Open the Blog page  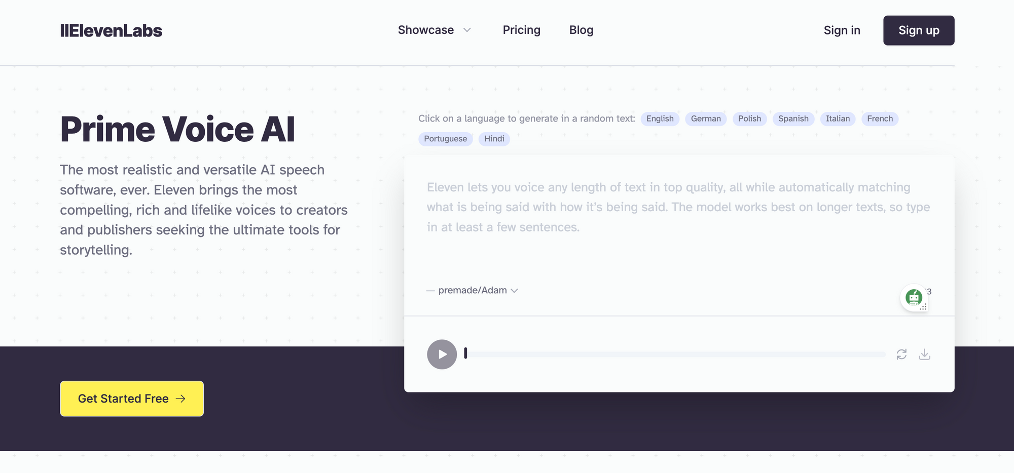581,30
